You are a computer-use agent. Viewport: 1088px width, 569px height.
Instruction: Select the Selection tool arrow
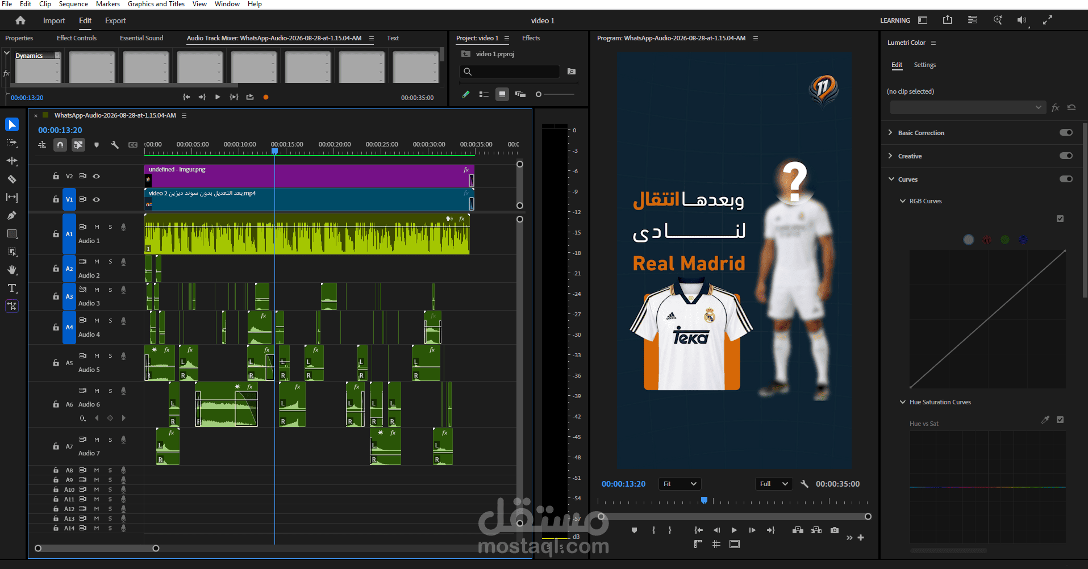coord(12,124)
